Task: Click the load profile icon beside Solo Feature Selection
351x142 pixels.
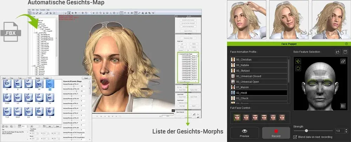Action: coord(338,52)
